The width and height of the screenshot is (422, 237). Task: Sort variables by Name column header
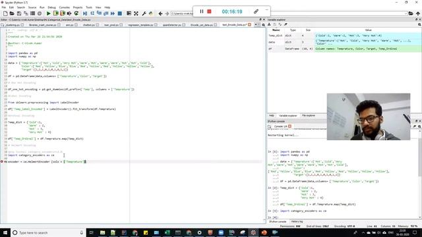coord(276,30)
